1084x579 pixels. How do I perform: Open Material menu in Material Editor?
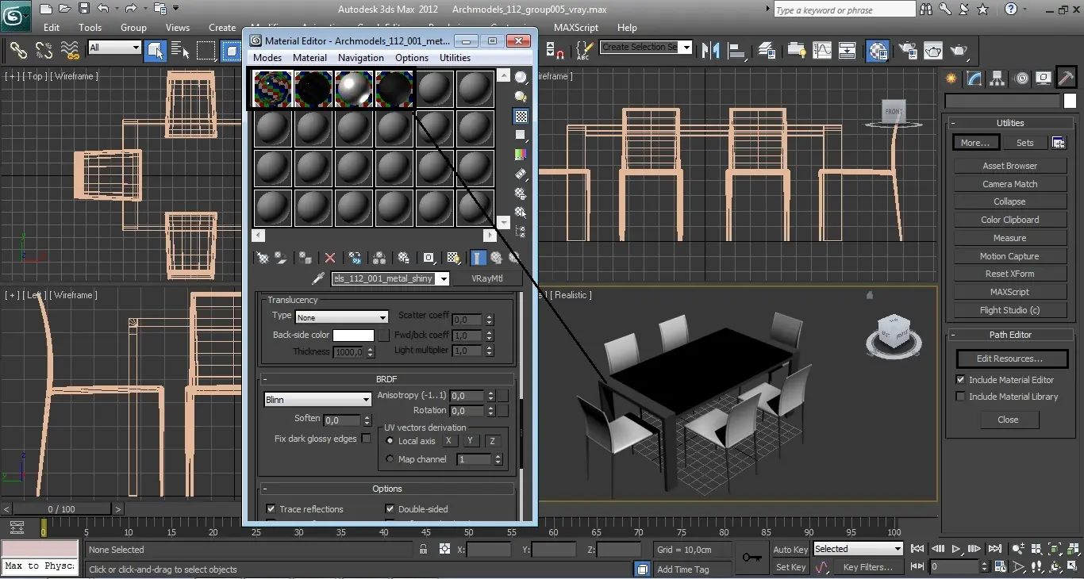click(x=309, y=58)
